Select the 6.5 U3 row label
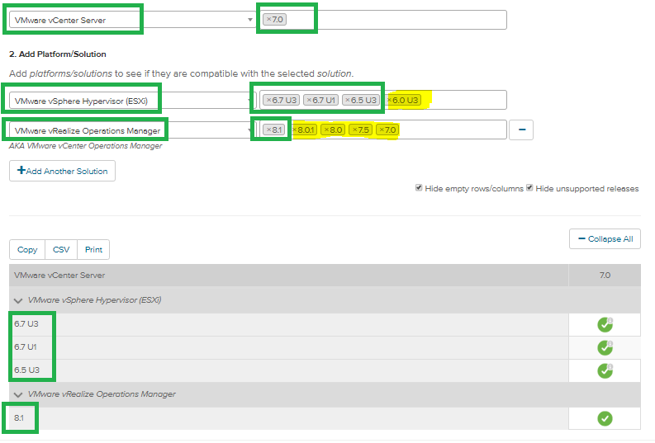 pyautogui.click(x=26, y=370)
